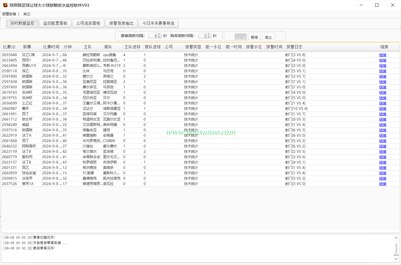The height and width of the screenshot is (265, 401).
Task: Select match ID 2663494 row
Action: click(x=200, y=66)
